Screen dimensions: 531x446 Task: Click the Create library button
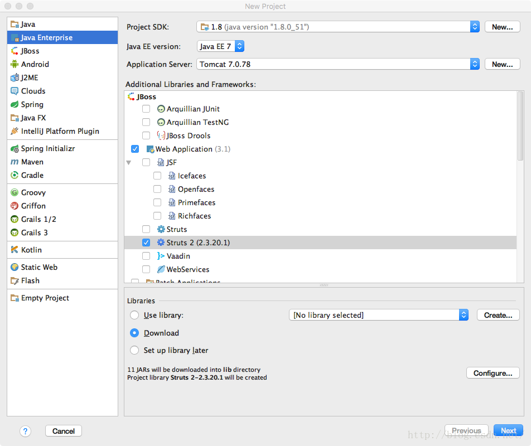(498, 315)
